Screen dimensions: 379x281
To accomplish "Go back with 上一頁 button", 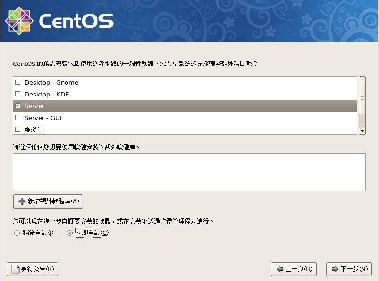I will (294, 269).
